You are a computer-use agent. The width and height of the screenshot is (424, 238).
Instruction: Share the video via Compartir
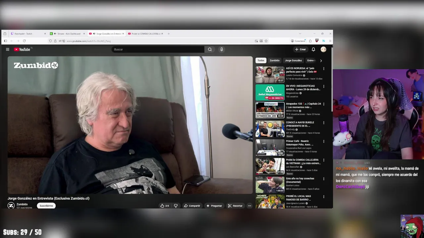click(192, 206)
